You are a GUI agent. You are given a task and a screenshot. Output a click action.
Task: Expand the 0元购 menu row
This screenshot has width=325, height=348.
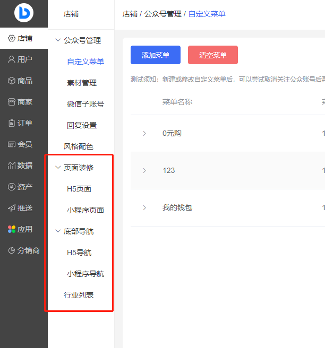click(x=144, y=133)
